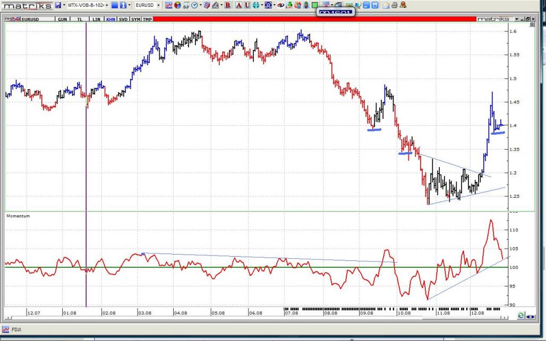Click the red bold B icon
This screenshot has width=546, height=341.
[x=228, y=5]
